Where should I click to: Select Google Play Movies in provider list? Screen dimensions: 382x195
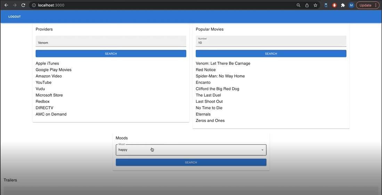point(54,70)
